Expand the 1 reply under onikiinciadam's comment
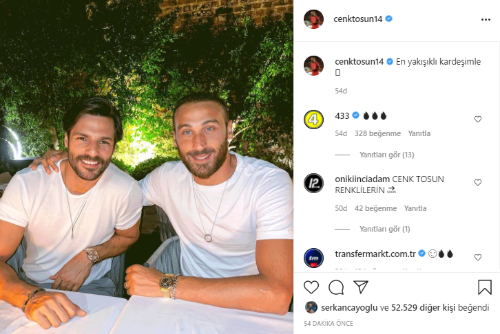 point(385,229)
